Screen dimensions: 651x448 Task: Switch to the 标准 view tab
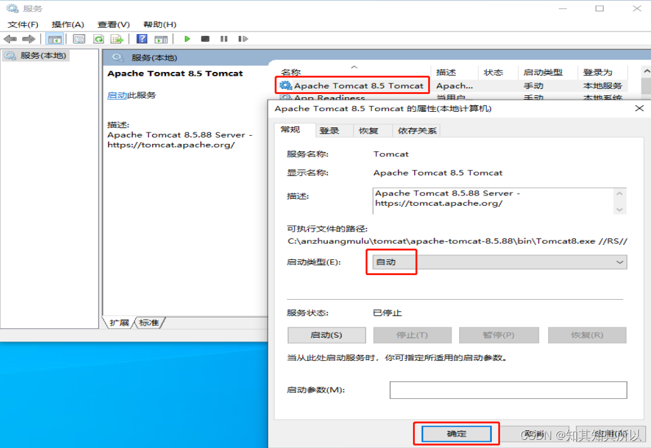click(x=149, y=322)
